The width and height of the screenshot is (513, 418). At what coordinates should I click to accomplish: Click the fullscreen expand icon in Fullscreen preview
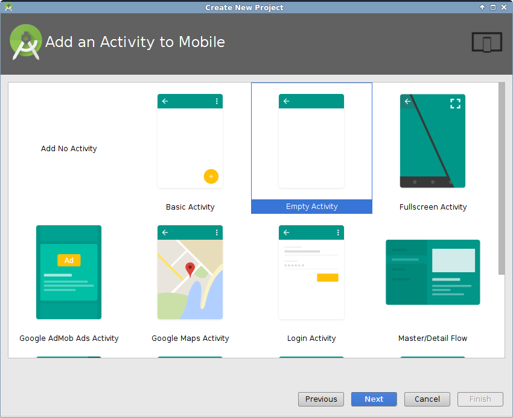pos(455,104)
